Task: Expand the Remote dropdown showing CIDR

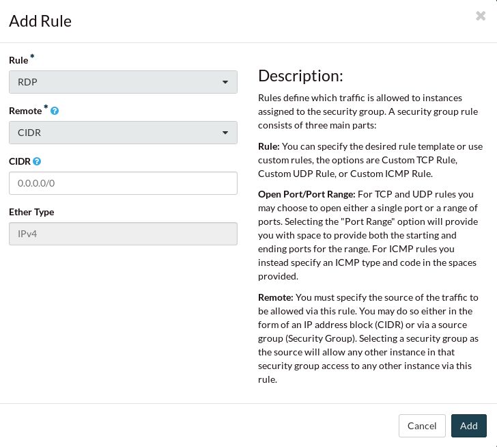Action: tap(123, 133)
